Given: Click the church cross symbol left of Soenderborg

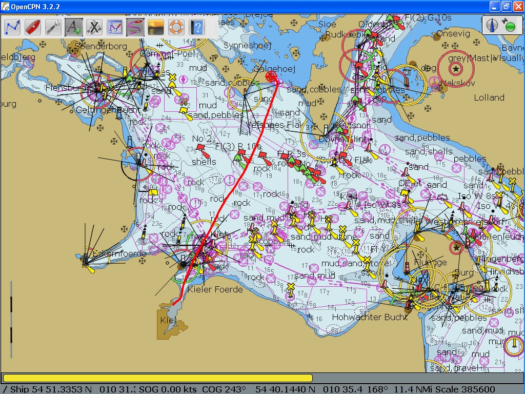Looking at the screenshot, I should pyautogui.click(x=43, y=44).
